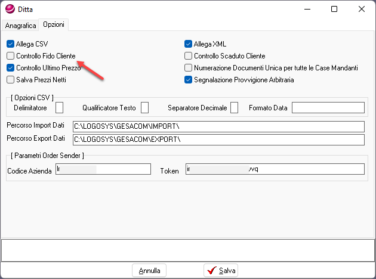Uncheck the Allega CSV checkbox
The width and height of the screenshot is (376, 279).
pyautogui.click(x=10, y=44)
